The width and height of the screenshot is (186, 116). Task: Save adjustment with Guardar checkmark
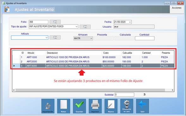tap(79, 106)
